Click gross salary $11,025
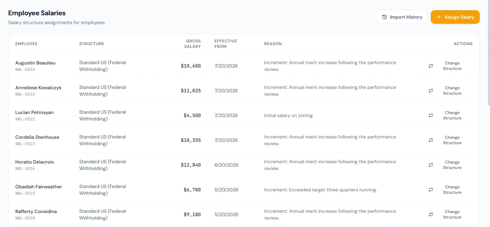Image resolution: width=490 pixels, height=227 pixels. tap(191, 91)
